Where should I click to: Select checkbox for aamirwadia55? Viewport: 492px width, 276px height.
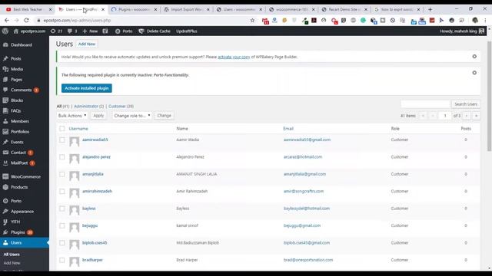(x=62, y=140)
